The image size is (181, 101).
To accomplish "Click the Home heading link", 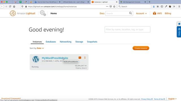I will (x=53, y=13).
